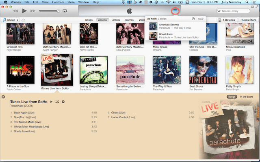The width and height of the screenshot is (260, 162).
Task: Open Spotlight search icon
Action: click(247, 2)
